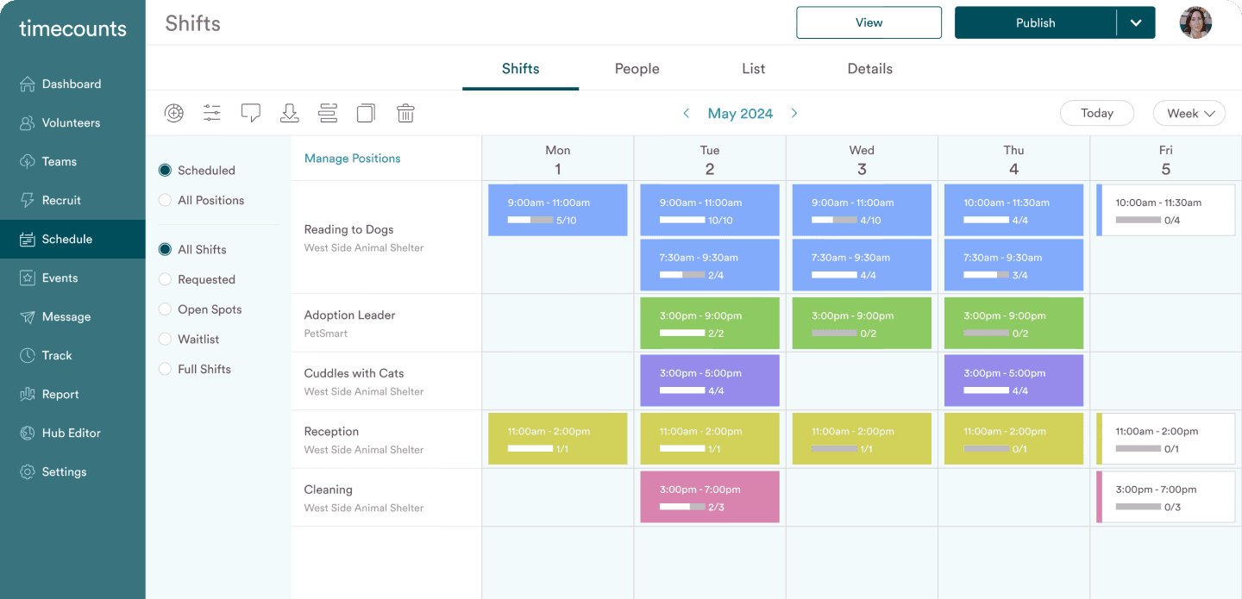
Task: Choose the Full Shifts radio option
Action: point(165,370)
